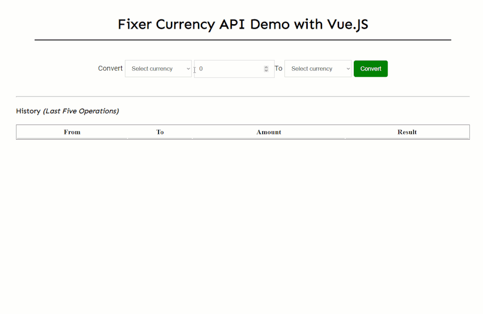Open the target currency dropdown after To
The width and height of the screenshot is (483, 314).
pos(318,69)
